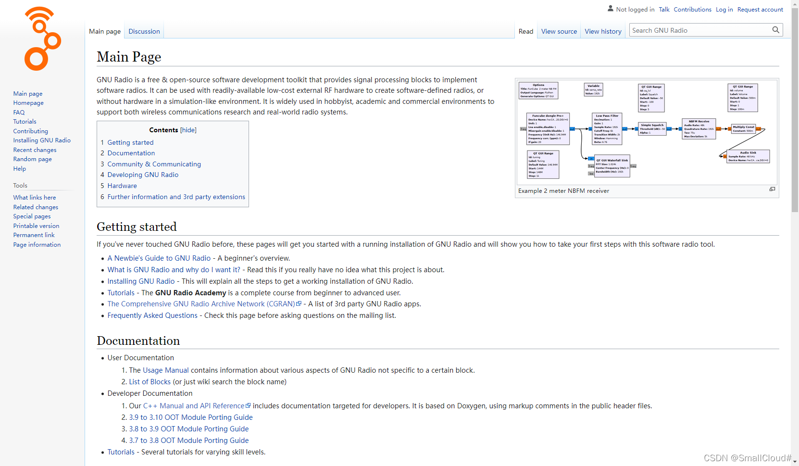Open Contributions in top bar
799x466 pixels.
pyautogui.click(x=692, y=9)
